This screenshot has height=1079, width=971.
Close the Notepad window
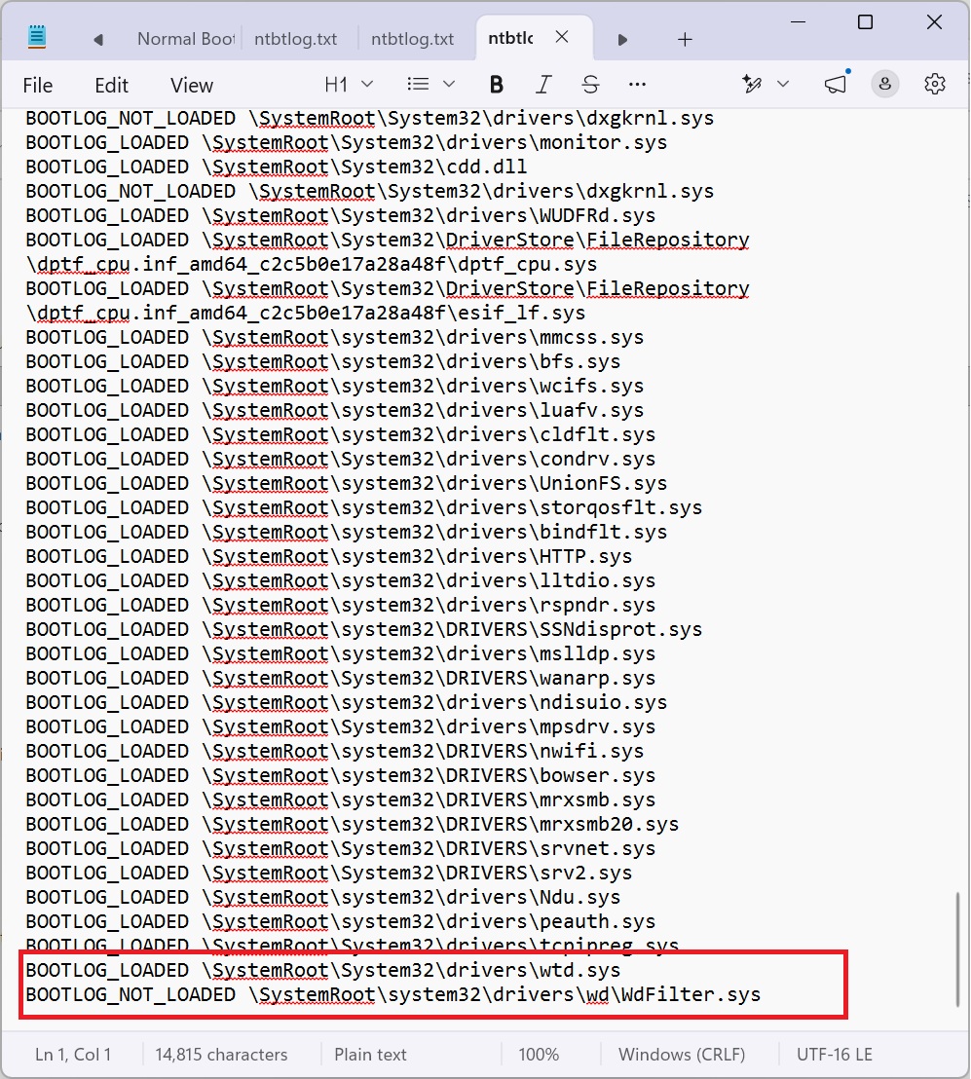point(934,22)
